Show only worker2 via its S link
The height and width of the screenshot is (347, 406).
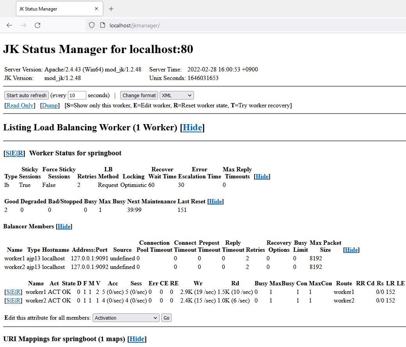tap(8, 301)
